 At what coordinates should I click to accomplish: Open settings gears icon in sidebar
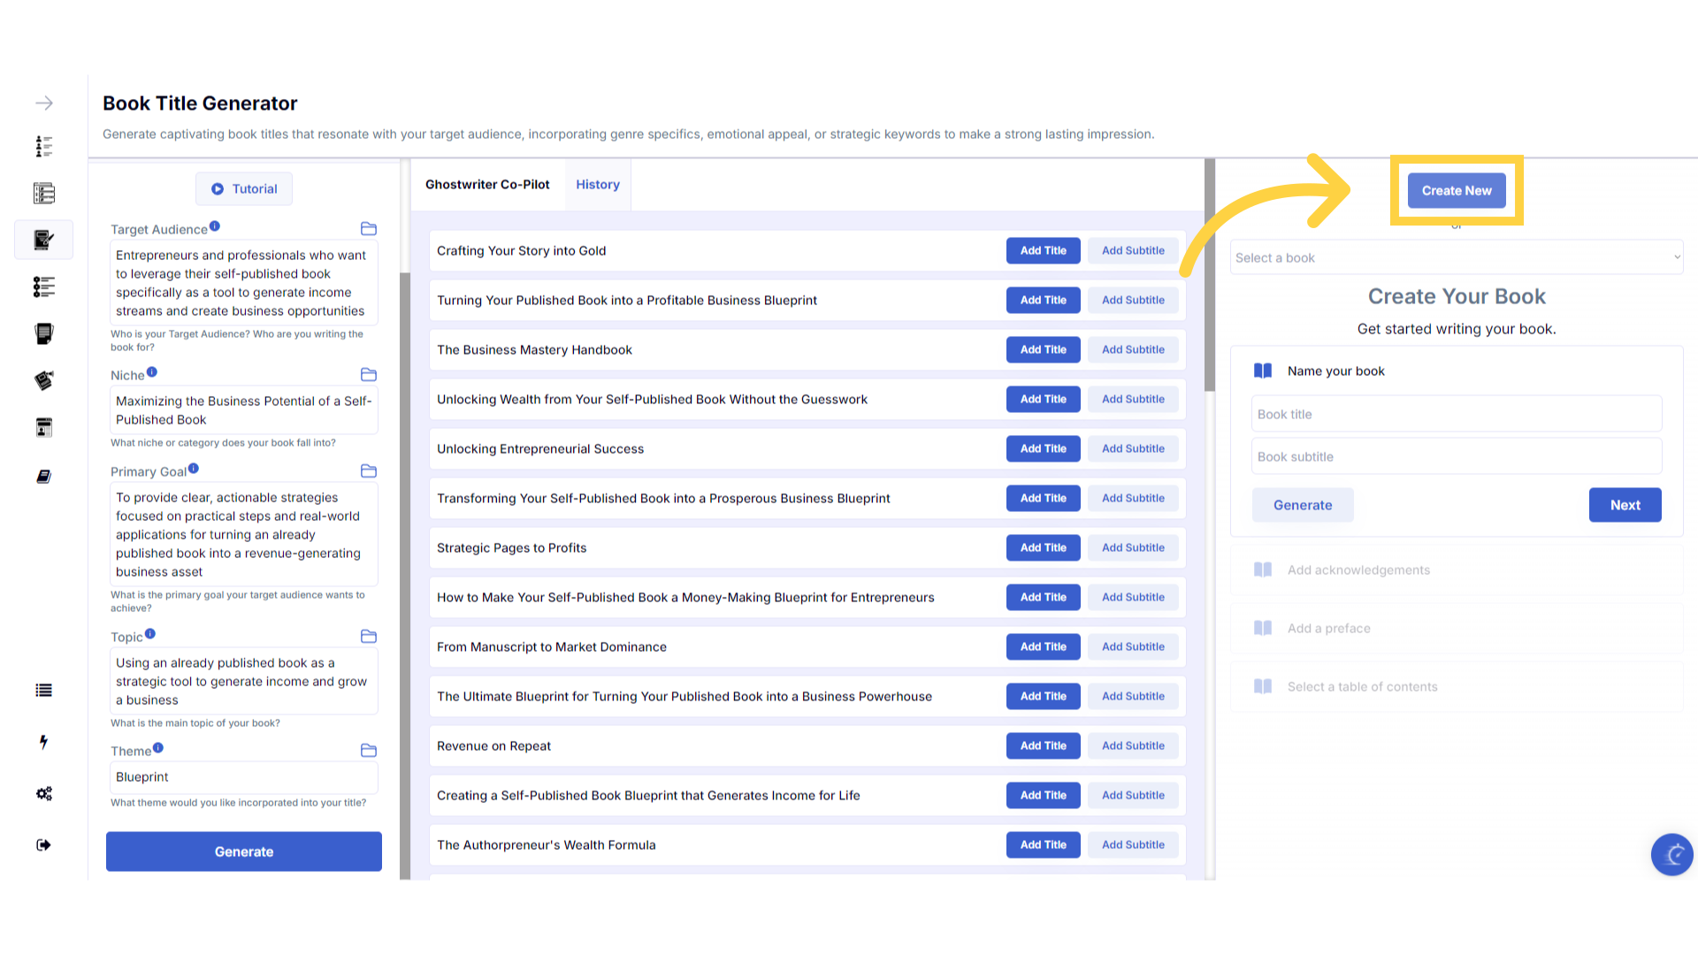tap(43, 793)
